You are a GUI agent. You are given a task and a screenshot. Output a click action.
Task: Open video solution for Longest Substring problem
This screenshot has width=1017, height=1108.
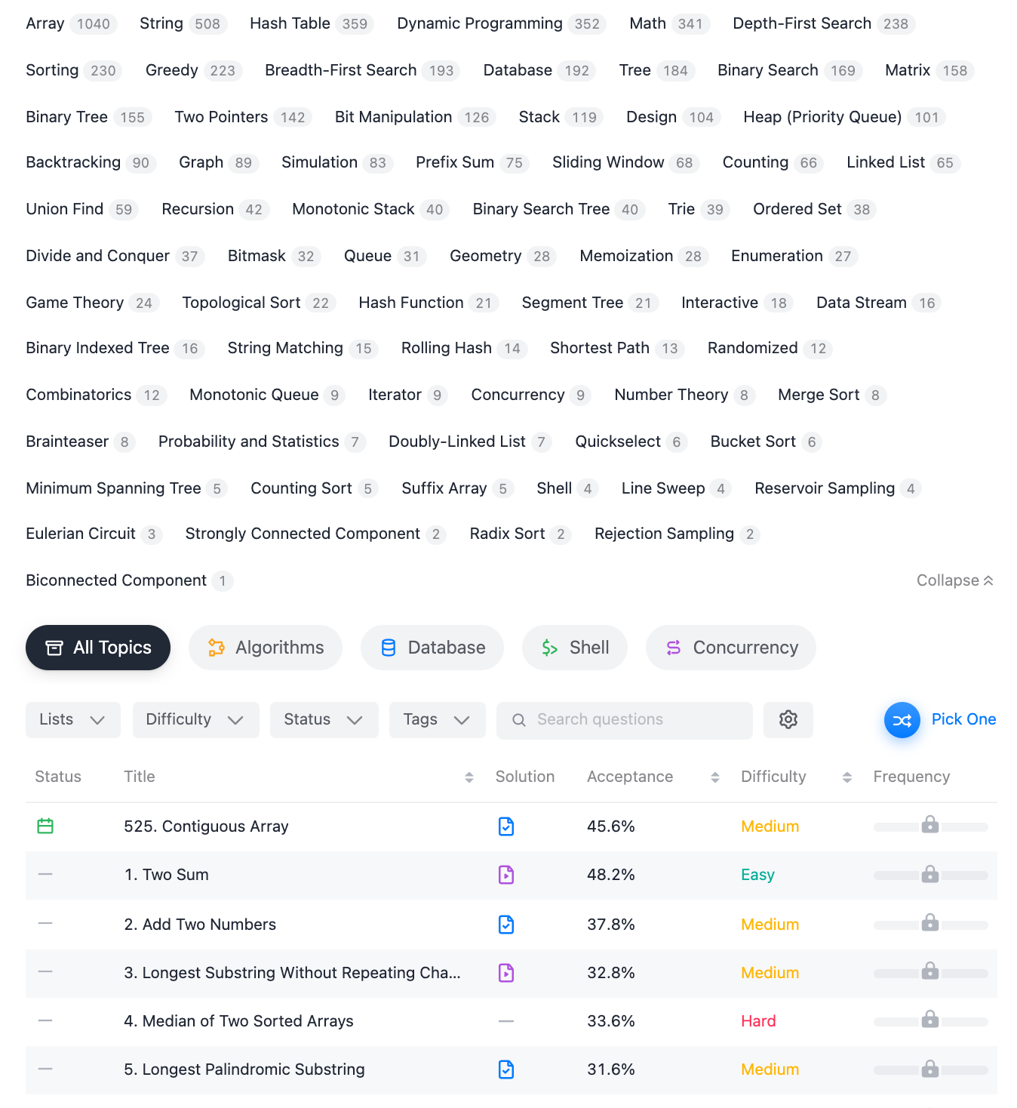(x=506, y=973)
